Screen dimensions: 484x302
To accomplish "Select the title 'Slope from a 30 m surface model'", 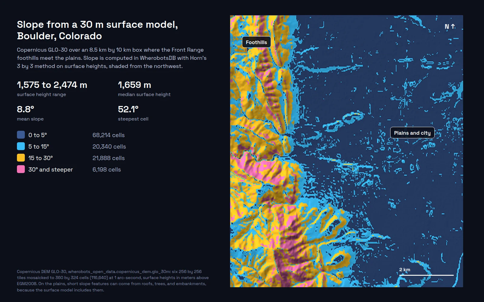I will (97, 24).
